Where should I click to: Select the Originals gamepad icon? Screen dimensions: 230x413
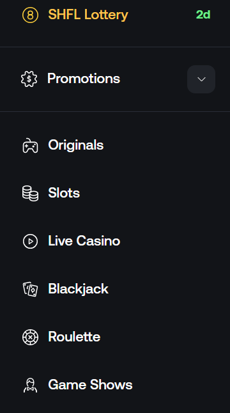[x=30, y=145]
